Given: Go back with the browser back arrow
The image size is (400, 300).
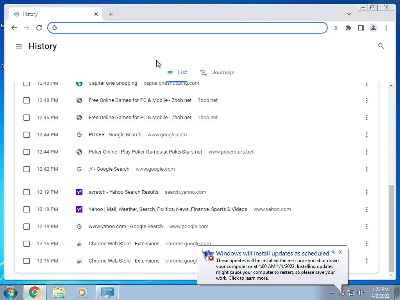Looking at the screenshot, I should click(14, 28).
